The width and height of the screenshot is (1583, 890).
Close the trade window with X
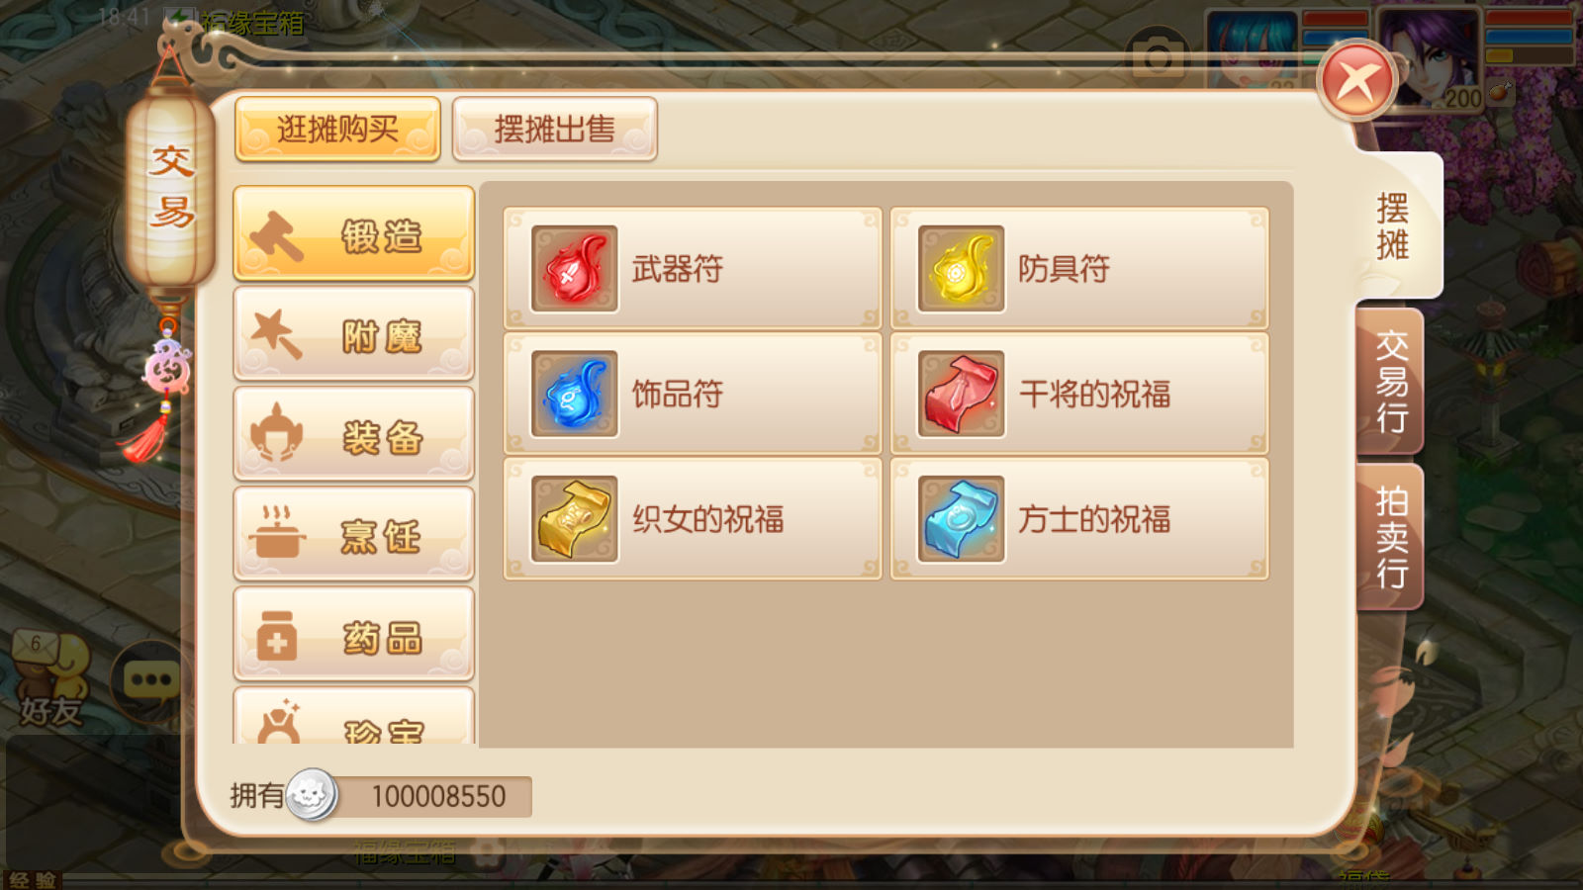click(1356, 81)
